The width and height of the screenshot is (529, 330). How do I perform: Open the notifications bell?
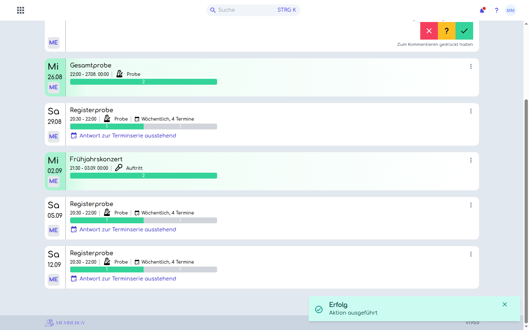[482, 10]
